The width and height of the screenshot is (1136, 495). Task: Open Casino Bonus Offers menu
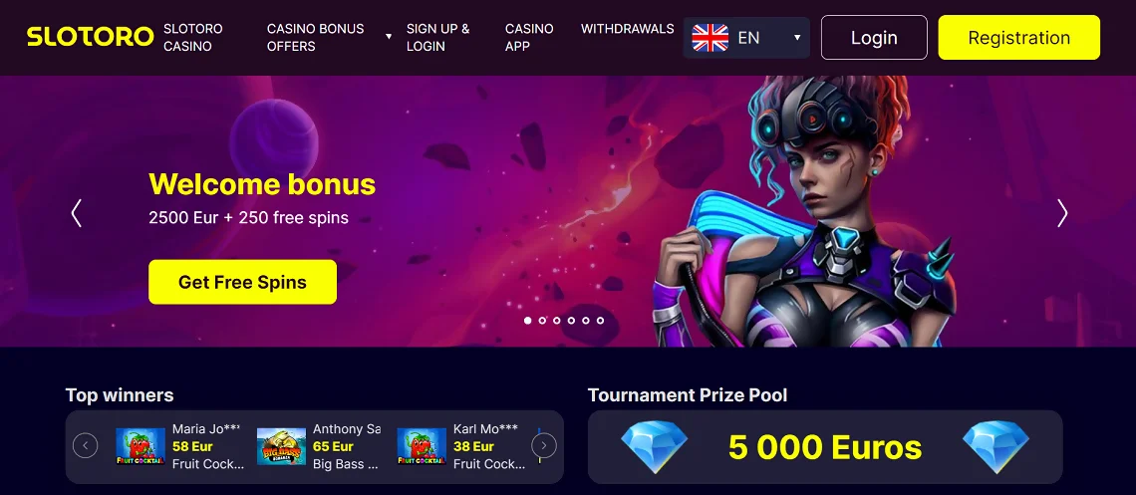tap(316, 38)
